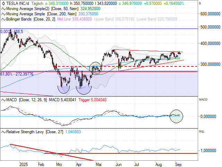Click the low price l 343,820000
The image size is (222, 167).
coord(106,3)
